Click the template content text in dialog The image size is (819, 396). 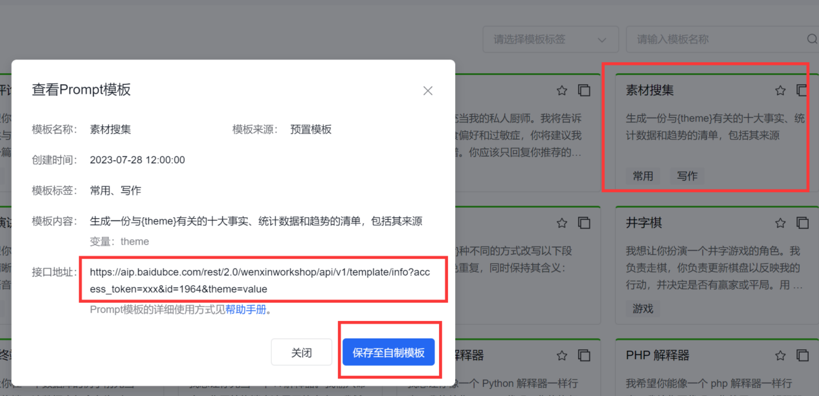(256, 221)
